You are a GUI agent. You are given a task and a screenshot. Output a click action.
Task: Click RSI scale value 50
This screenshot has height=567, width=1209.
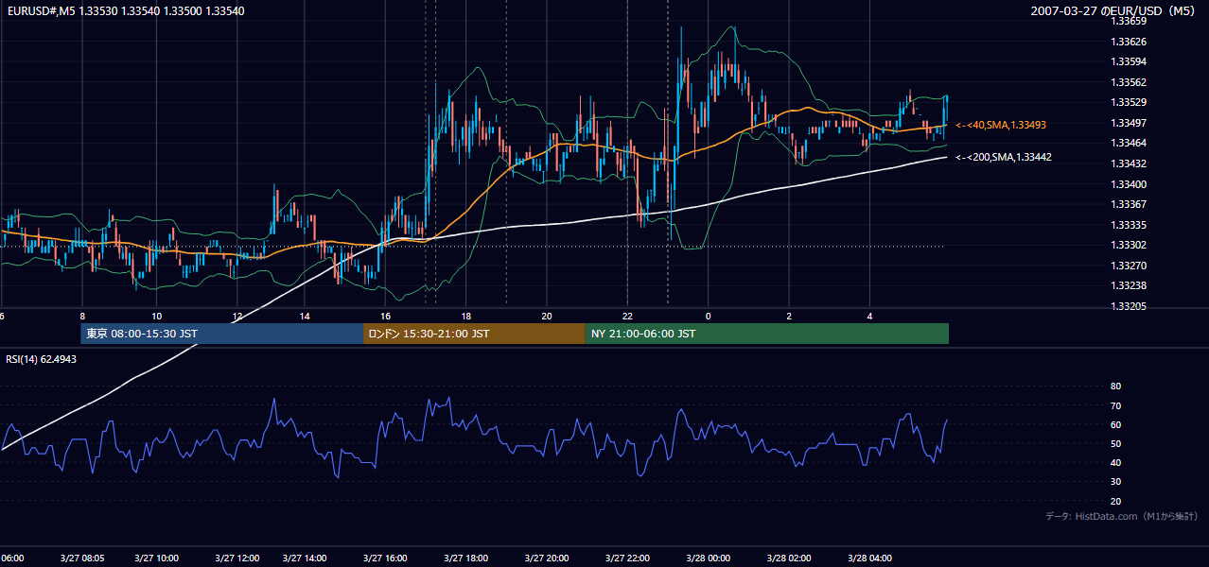click(1115, 443)
